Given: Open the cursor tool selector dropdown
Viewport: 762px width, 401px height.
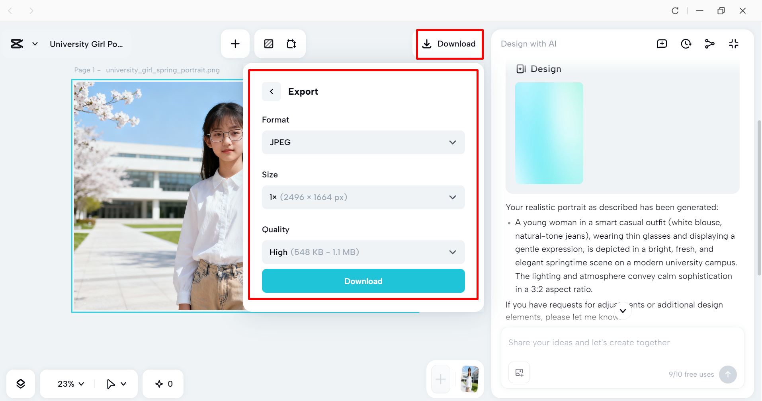Looking at the screenshot, I should (x=115, y=383).
